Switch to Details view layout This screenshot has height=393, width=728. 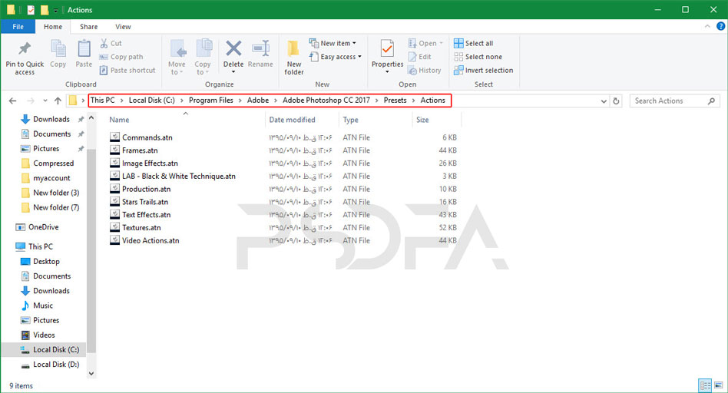(705, 385)
